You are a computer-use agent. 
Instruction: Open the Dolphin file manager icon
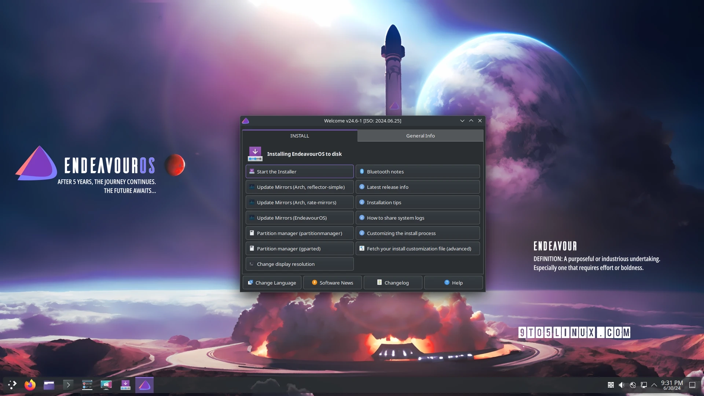(x=49, y=385)
